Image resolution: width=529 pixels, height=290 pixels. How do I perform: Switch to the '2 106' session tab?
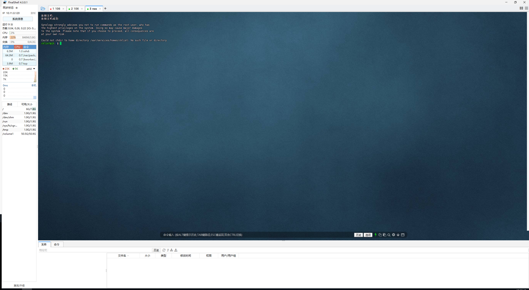tap(75, 9)
